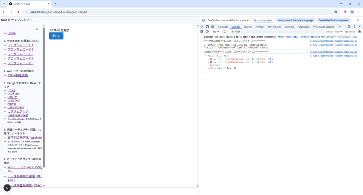
Task: Close the DevTools panel
Action: point(359,26)
